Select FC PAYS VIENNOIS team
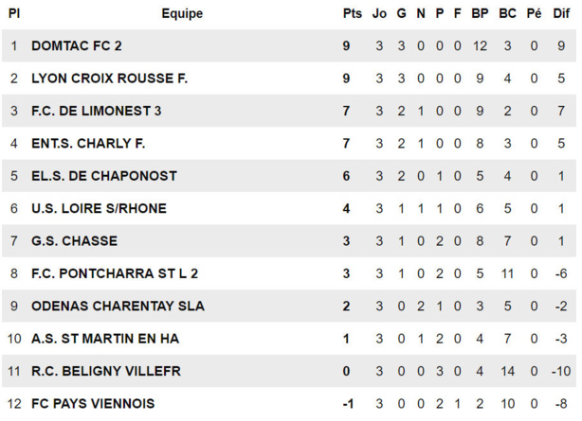The width and height of the screenshot is (582, 421). (x=93, y=404)
